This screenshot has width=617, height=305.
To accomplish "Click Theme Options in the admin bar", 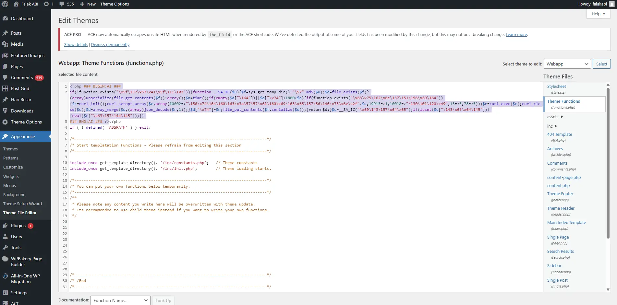I will click(x=114, y=4).
